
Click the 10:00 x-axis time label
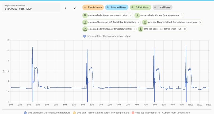click(190, 105)
